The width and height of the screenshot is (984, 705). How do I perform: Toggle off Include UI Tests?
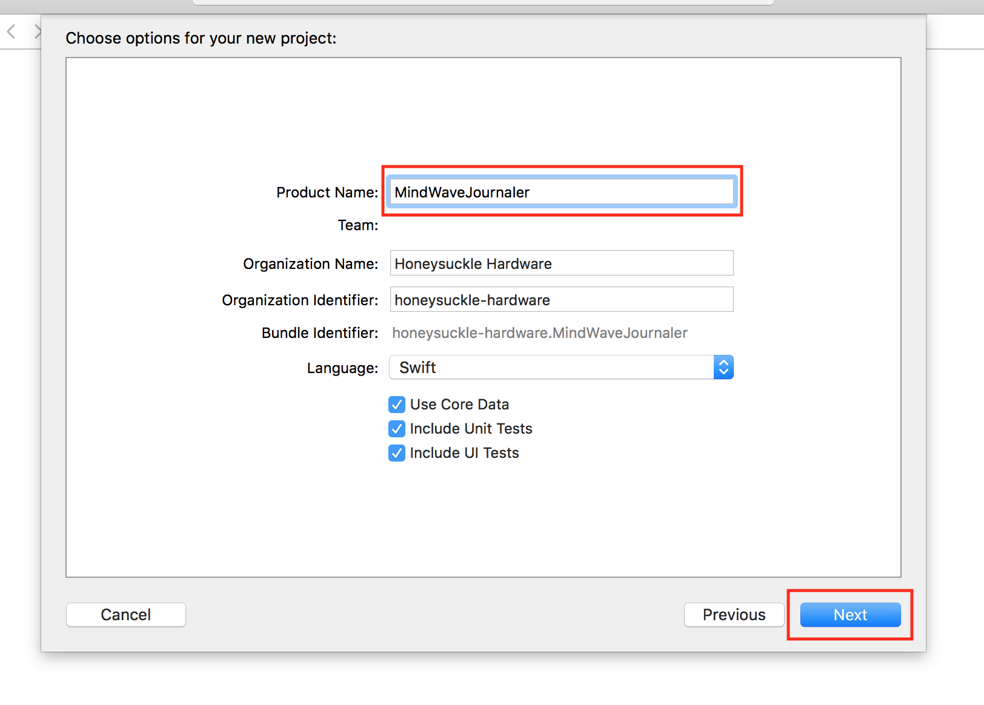(396, 453)
